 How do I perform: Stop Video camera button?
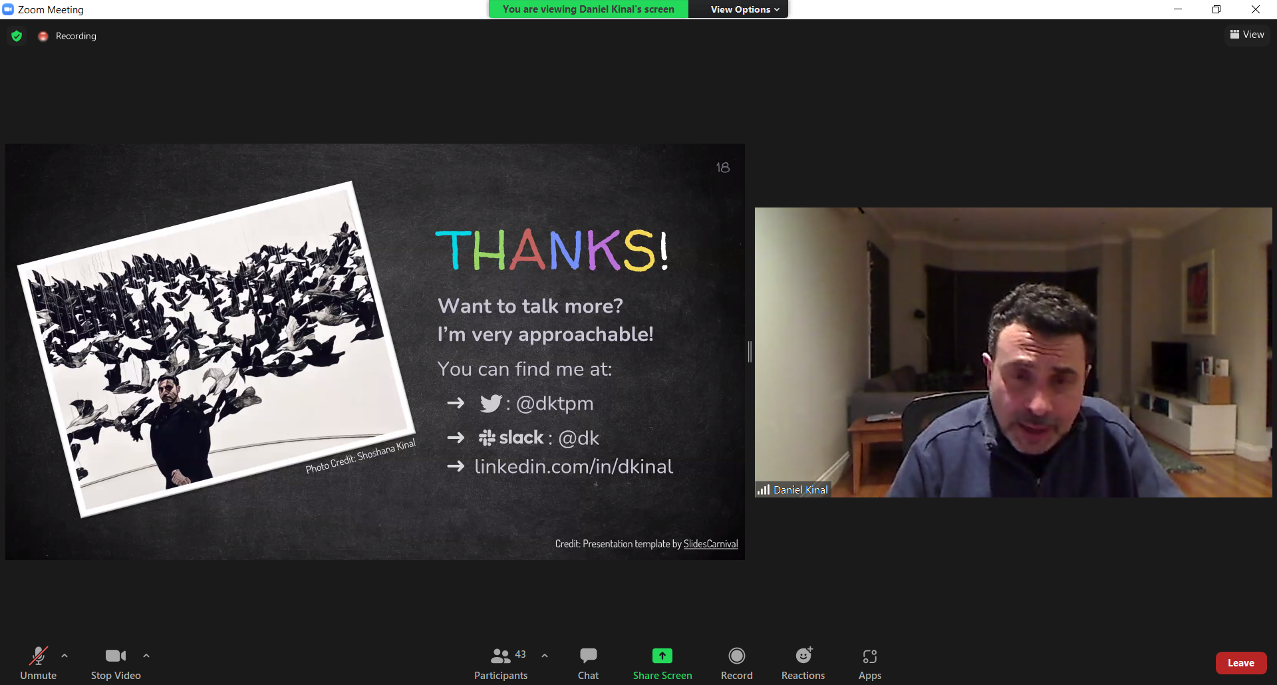[116, 663]
